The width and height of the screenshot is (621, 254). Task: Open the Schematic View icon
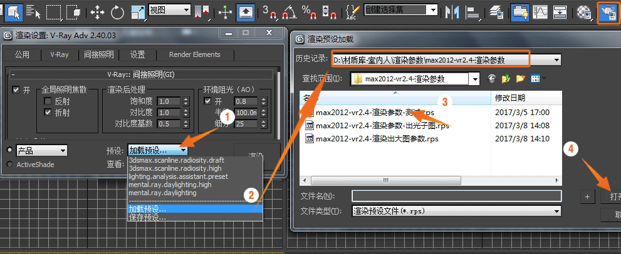[x=560, y=13]
